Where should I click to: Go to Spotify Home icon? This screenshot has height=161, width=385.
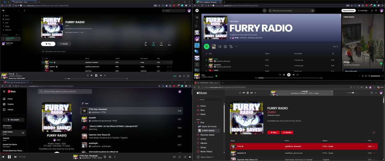point(264,11)
